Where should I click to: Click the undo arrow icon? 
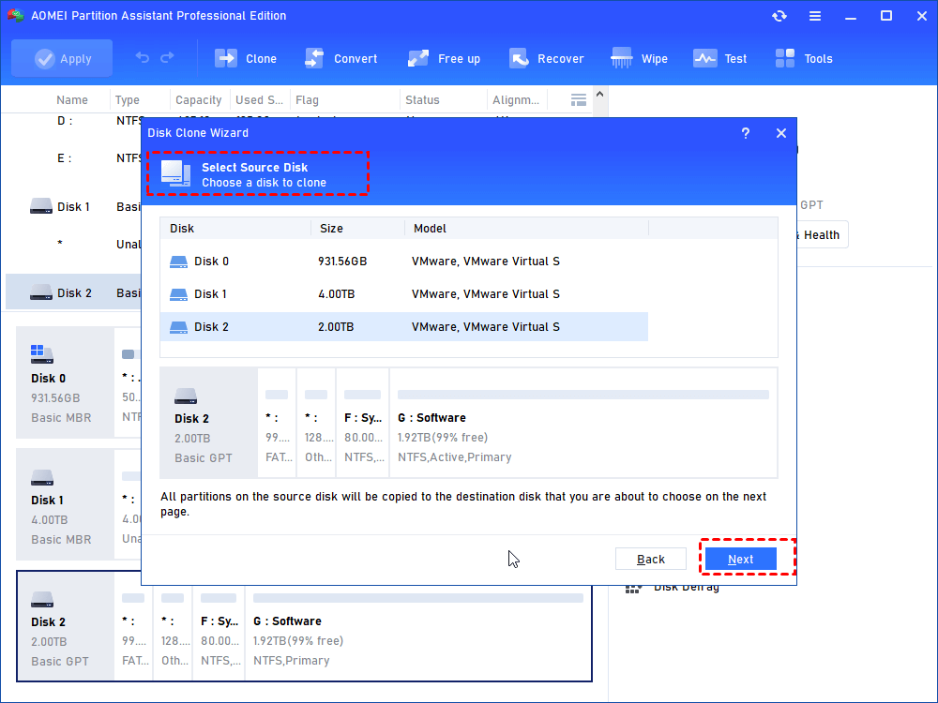(143, 58)
